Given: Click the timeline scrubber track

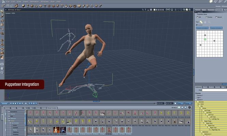Looking at the screenshot, I should [x=97, y=103].
